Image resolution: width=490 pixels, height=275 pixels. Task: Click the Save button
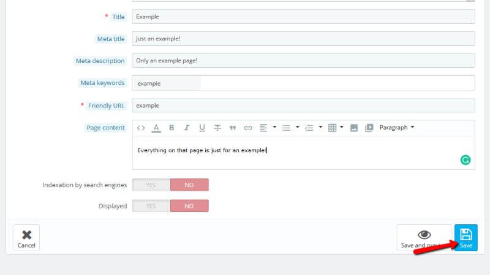(x=466, y=238)
